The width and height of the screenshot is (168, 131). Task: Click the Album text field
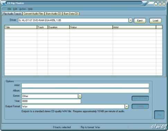tap(85, 91)
